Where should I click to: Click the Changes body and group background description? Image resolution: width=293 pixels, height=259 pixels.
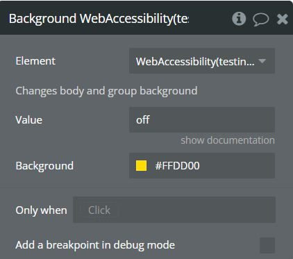coord(106,91)
